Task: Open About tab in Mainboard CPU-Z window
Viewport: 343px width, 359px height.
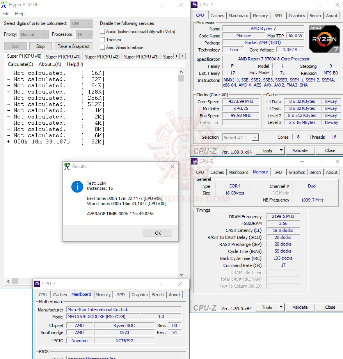Action: click(174, 295)
